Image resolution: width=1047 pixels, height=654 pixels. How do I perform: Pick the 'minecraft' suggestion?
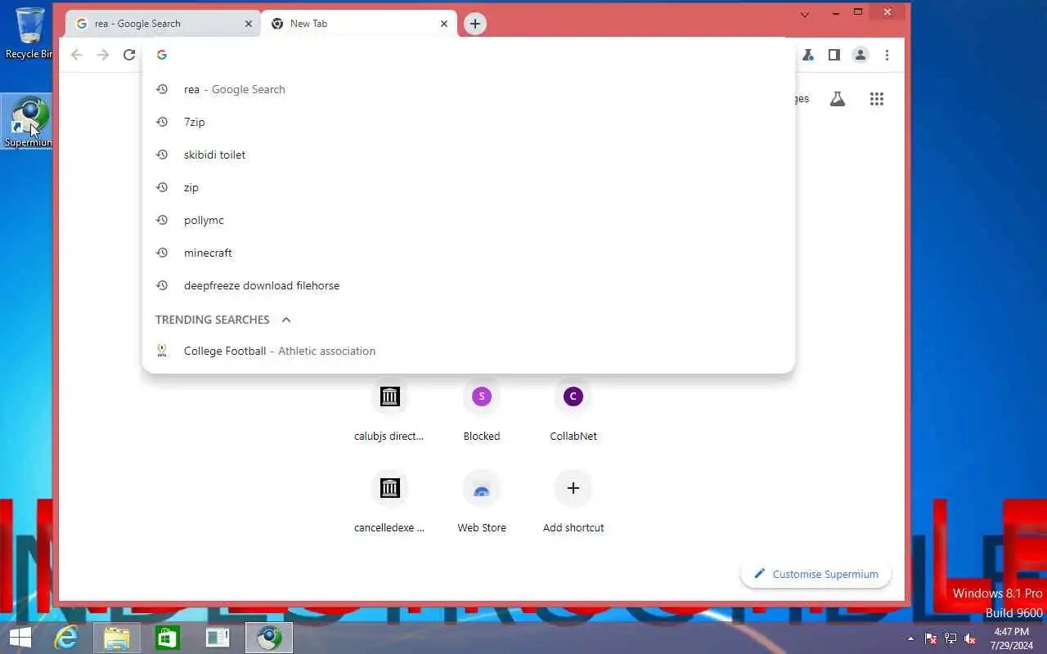(469, 253)
